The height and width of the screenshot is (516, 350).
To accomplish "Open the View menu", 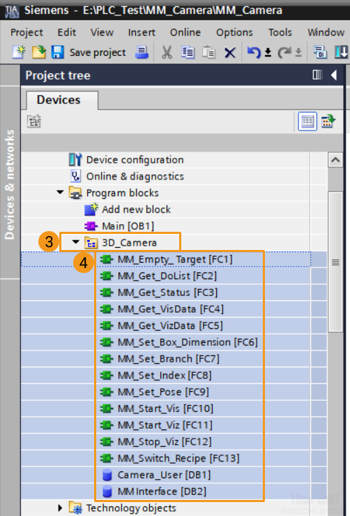I will (x=102, y=32).
